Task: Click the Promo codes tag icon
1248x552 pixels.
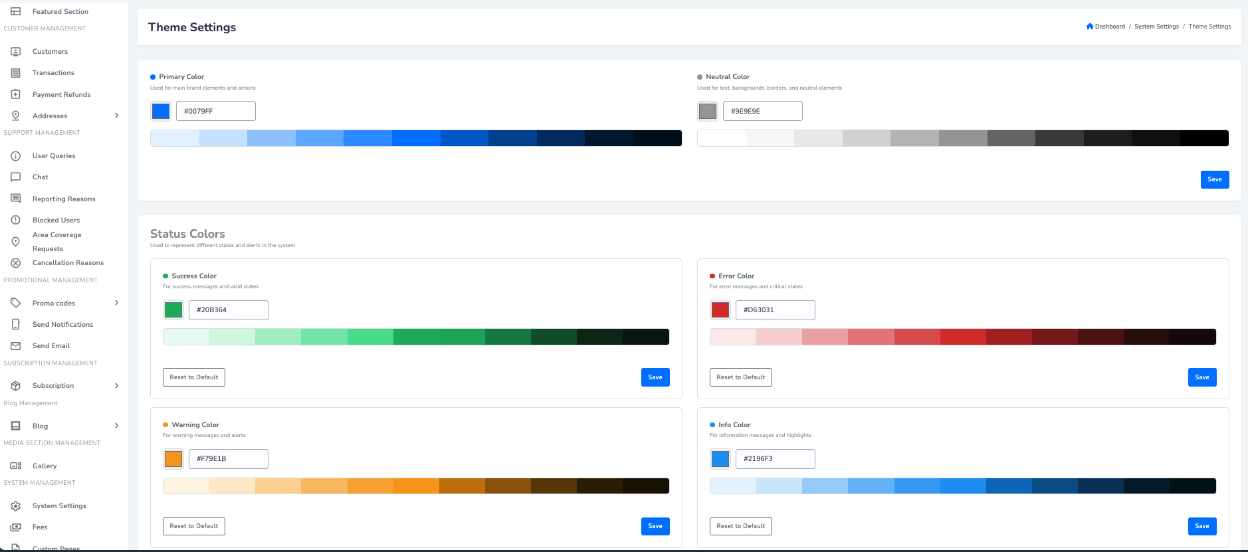Action: tap(15, 303)
